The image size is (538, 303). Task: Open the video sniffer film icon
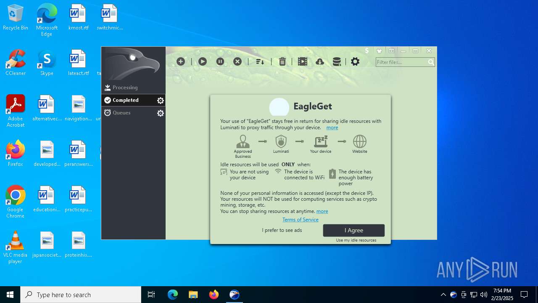pyautogui.click(x=303, y=61)
